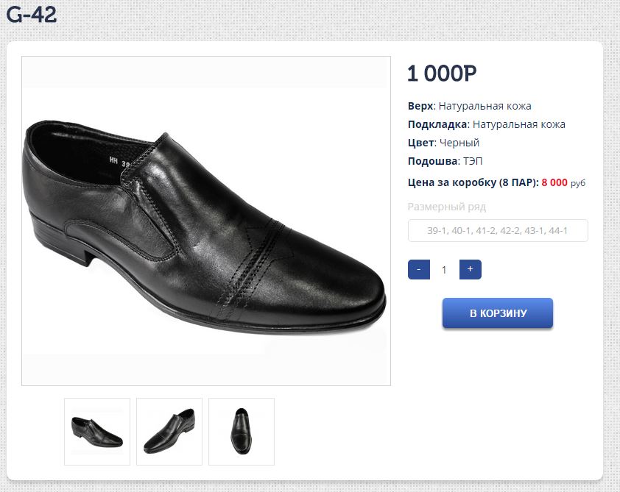Viewport: 620px width, 492px height.
Task: Select the Подошва sole label
Action: coord(432,161)
